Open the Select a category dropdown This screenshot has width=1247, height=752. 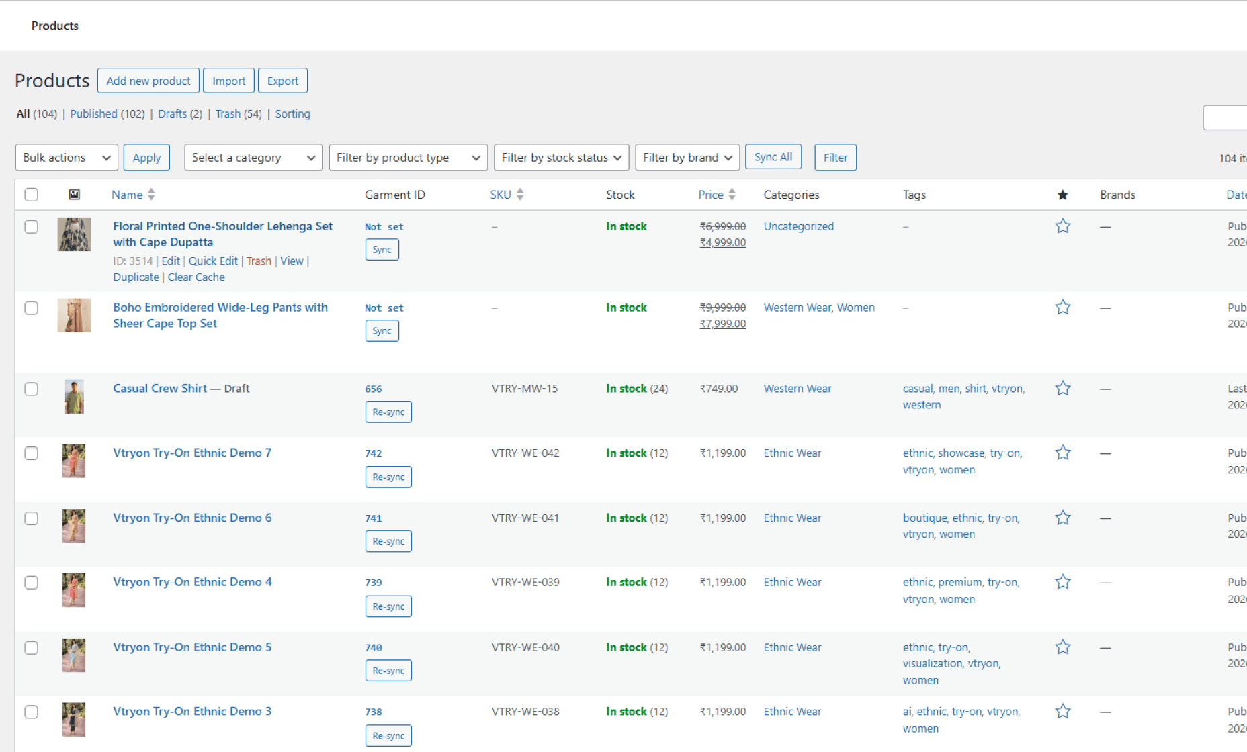[253, 157]
